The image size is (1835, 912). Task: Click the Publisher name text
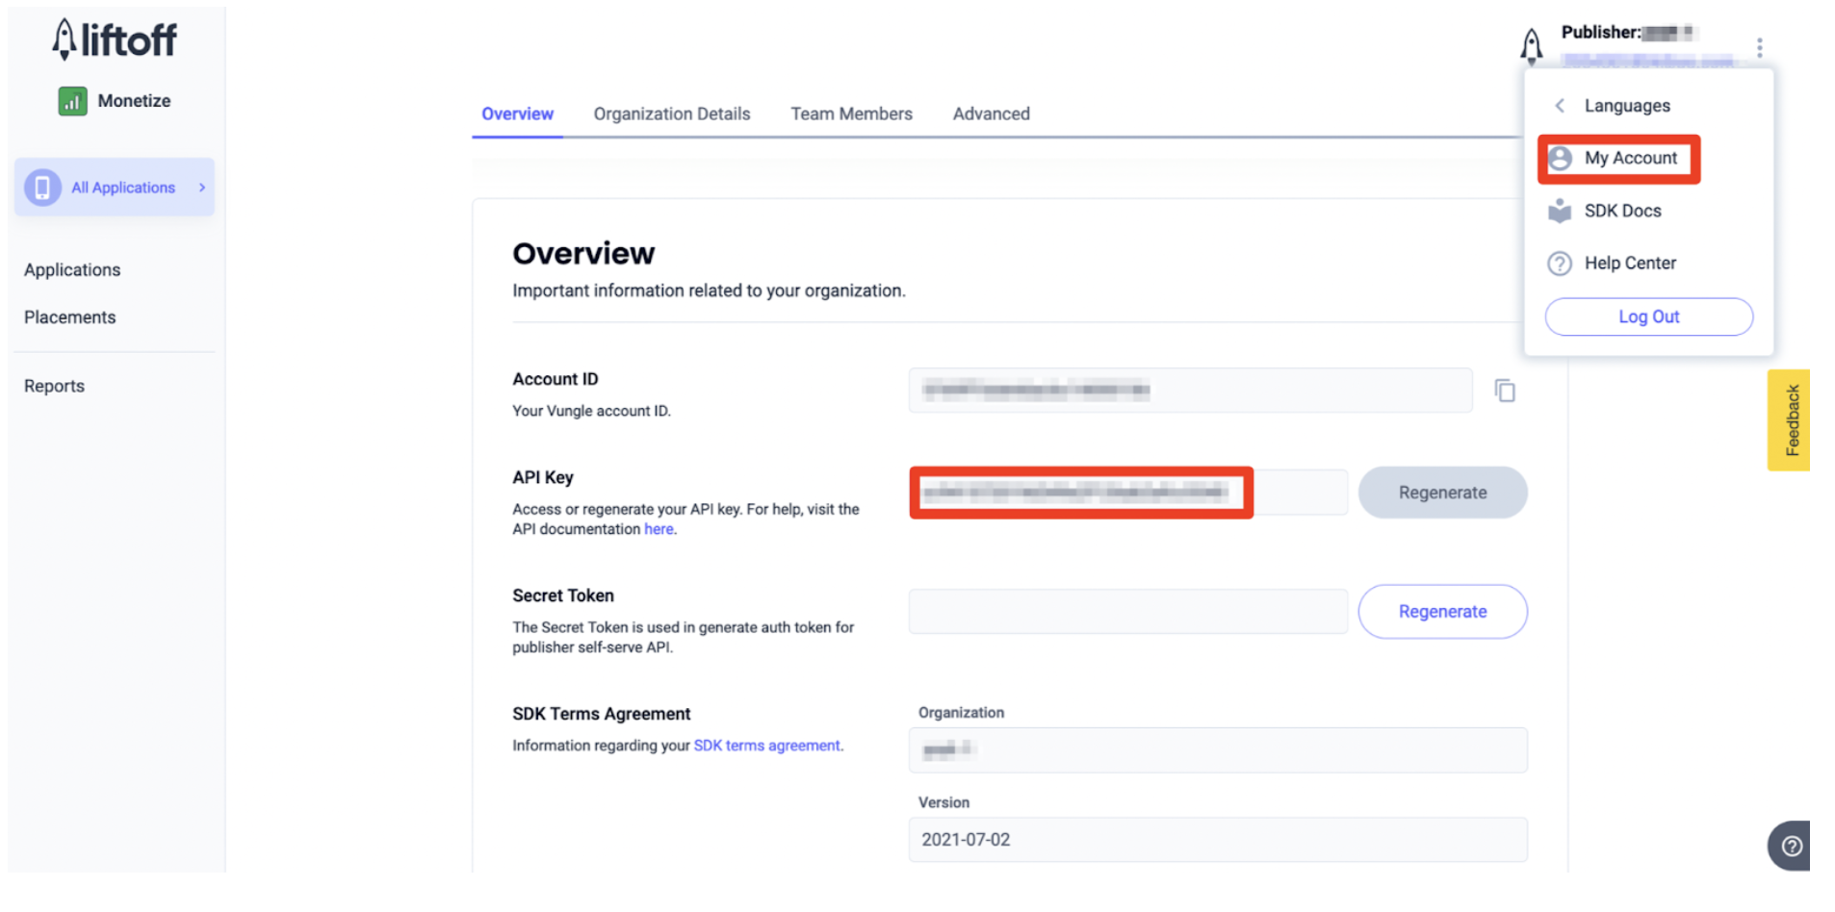pos(1627,33)
